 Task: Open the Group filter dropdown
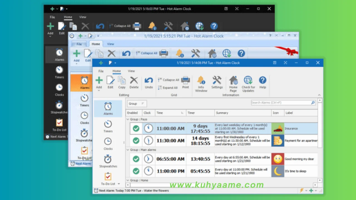(x=137, y=104)
